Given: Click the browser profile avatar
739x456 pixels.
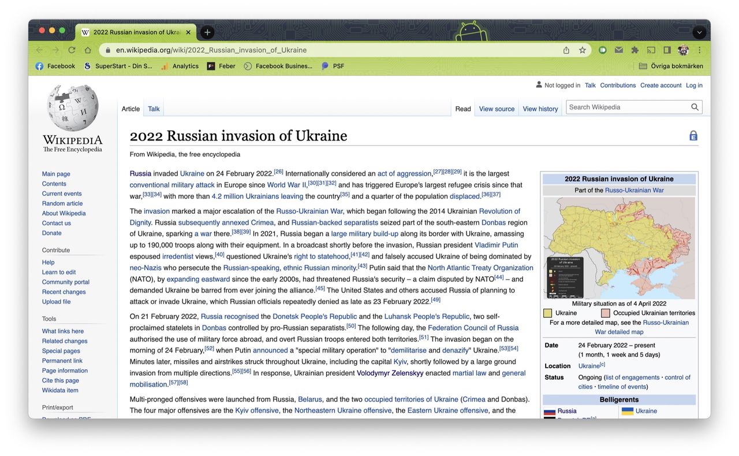Looking at the screenshot, I should (683, 50).
